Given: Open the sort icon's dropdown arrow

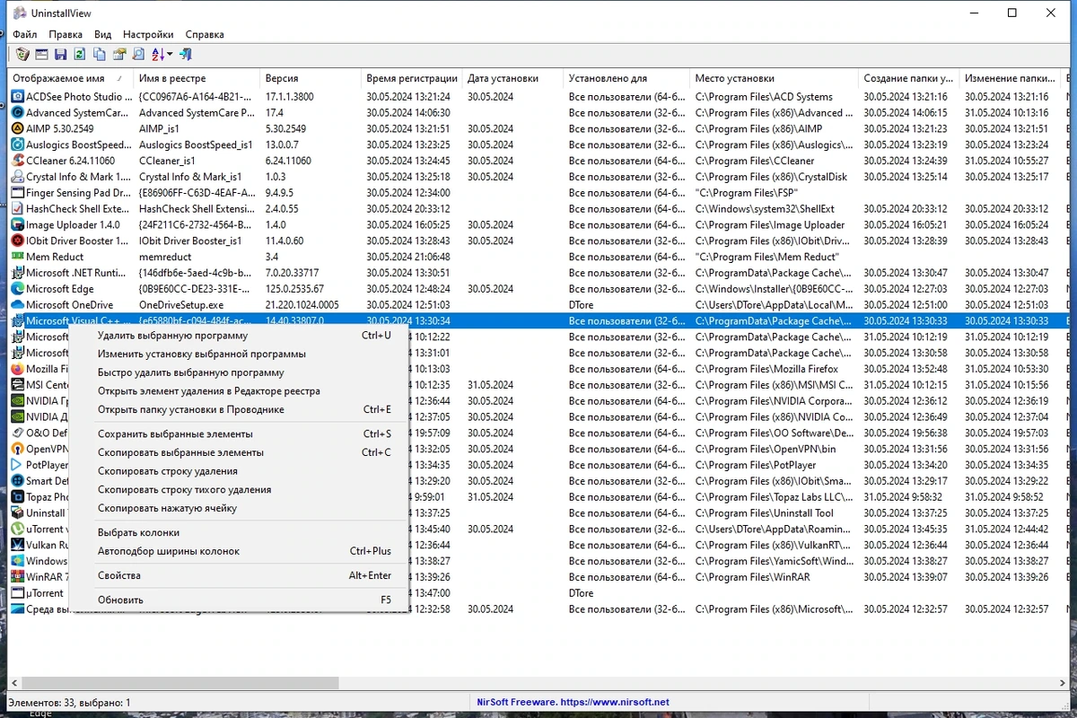Looking at the screenshot, I should click(169, 55).
